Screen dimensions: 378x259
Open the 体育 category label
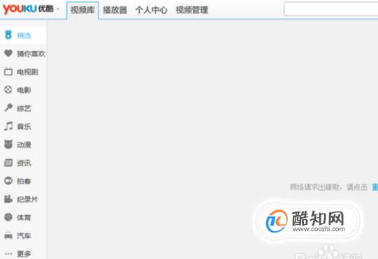pos(24,218)
